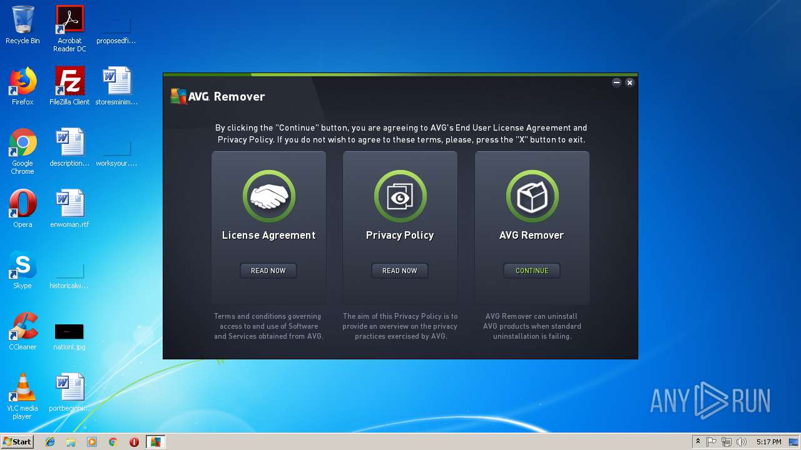Image resolution: width=801 pixels, height=450 pixels.
Task: Open the volume control in system tray
Action: pyautogui.click(x=742, y=442)
